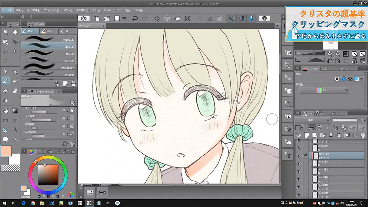Open canvas tab list dropdown arrow
This screenshot has width=368, height=207.
277,26
